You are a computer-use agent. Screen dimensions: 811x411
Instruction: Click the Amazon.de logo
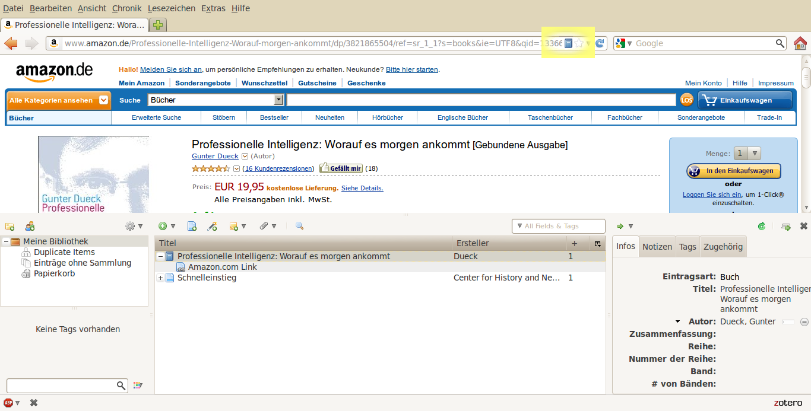[x=54, y=72]
